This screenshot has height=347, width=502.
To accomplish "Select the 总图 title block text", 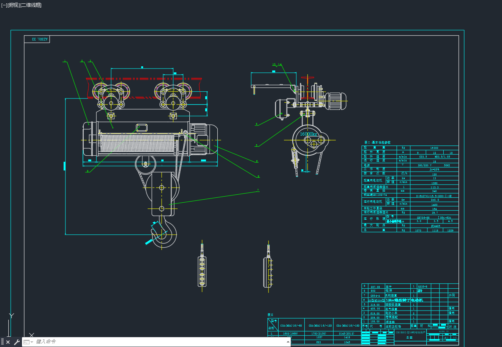I will [x=409, y=337].
